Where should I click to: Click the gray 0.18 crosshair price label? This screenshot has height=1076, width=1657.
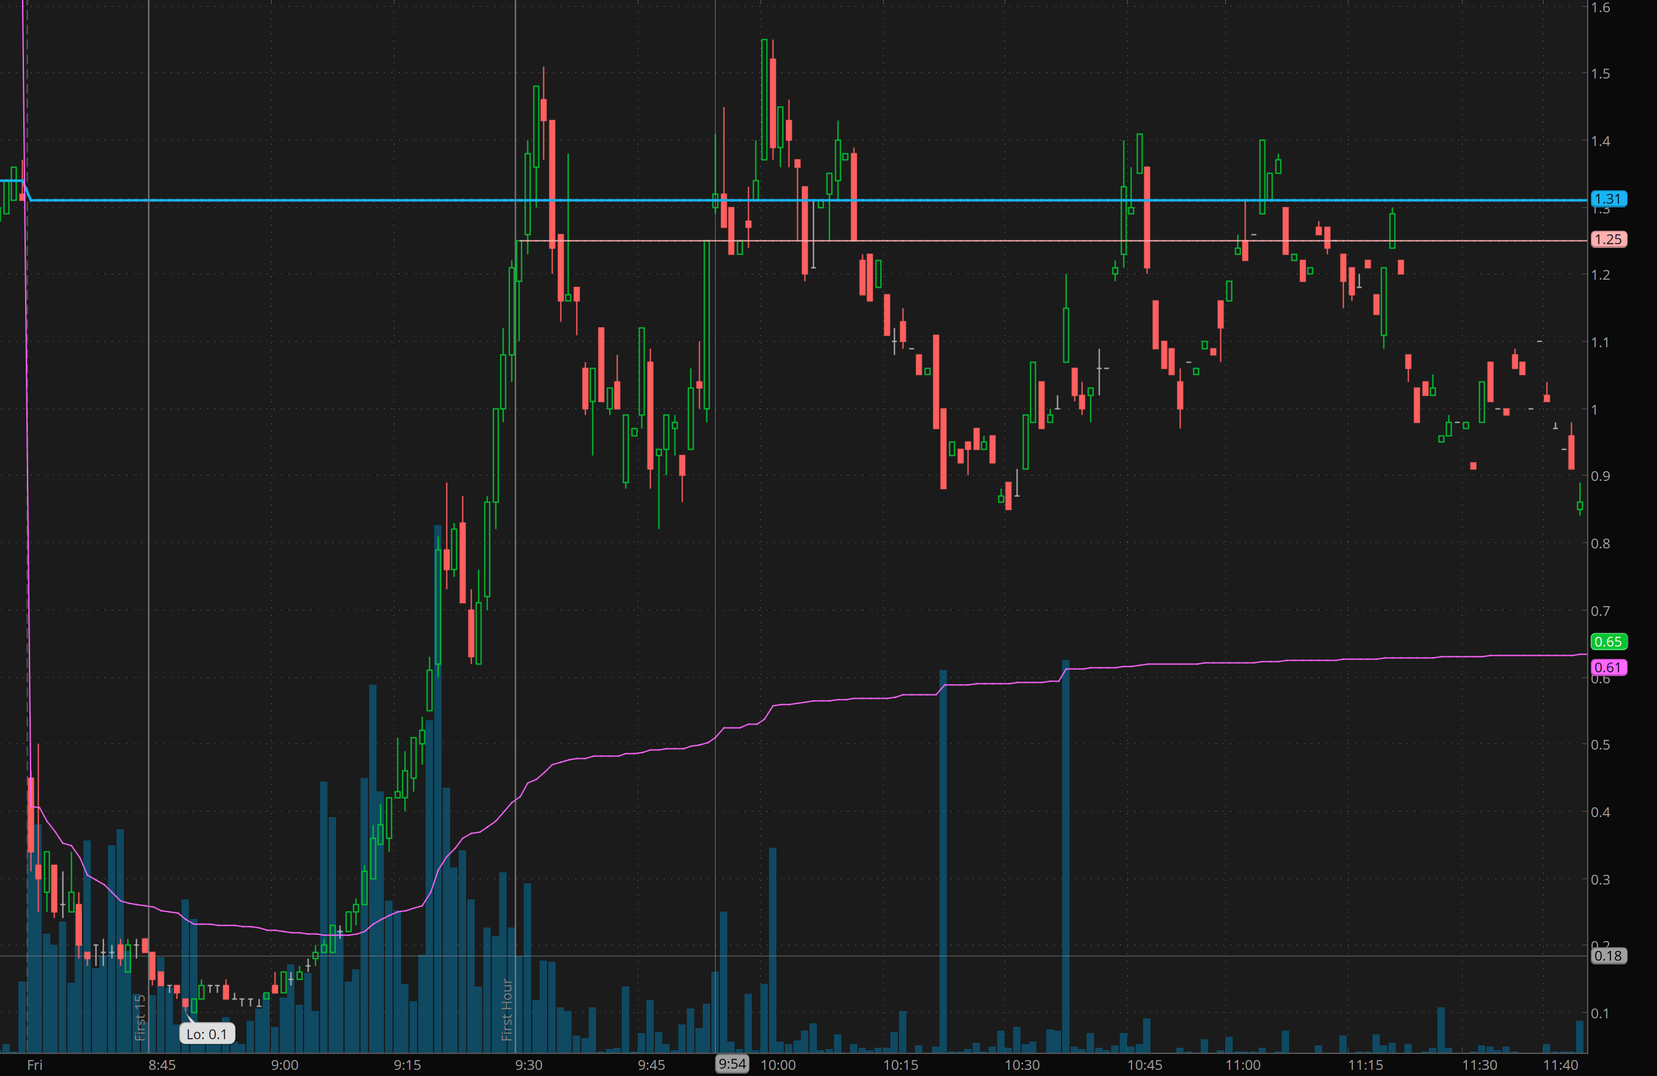pyautogui.click(x=1609, y=956)
